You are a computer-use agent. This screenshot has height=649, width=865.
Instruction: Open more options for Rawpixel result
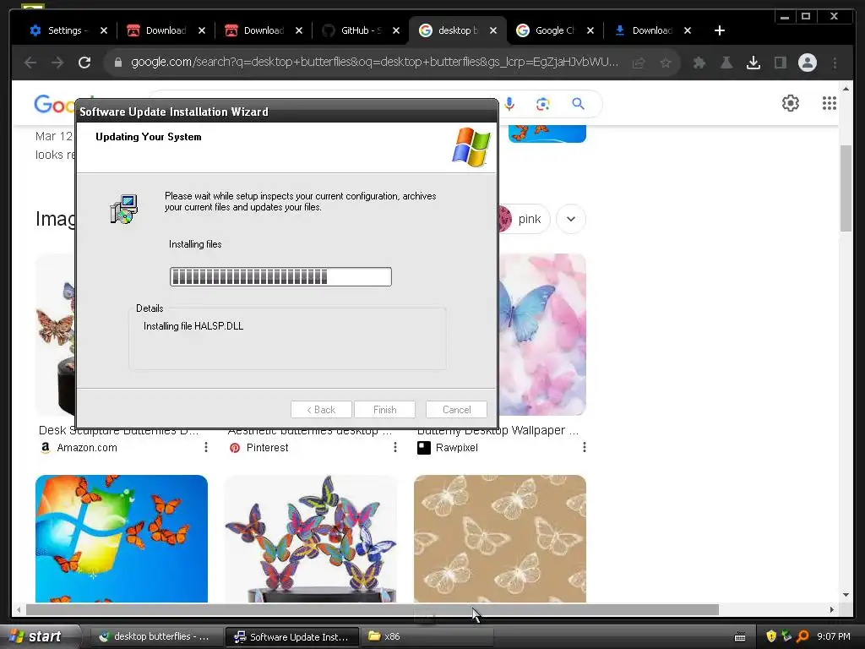[x=585, y=447]
